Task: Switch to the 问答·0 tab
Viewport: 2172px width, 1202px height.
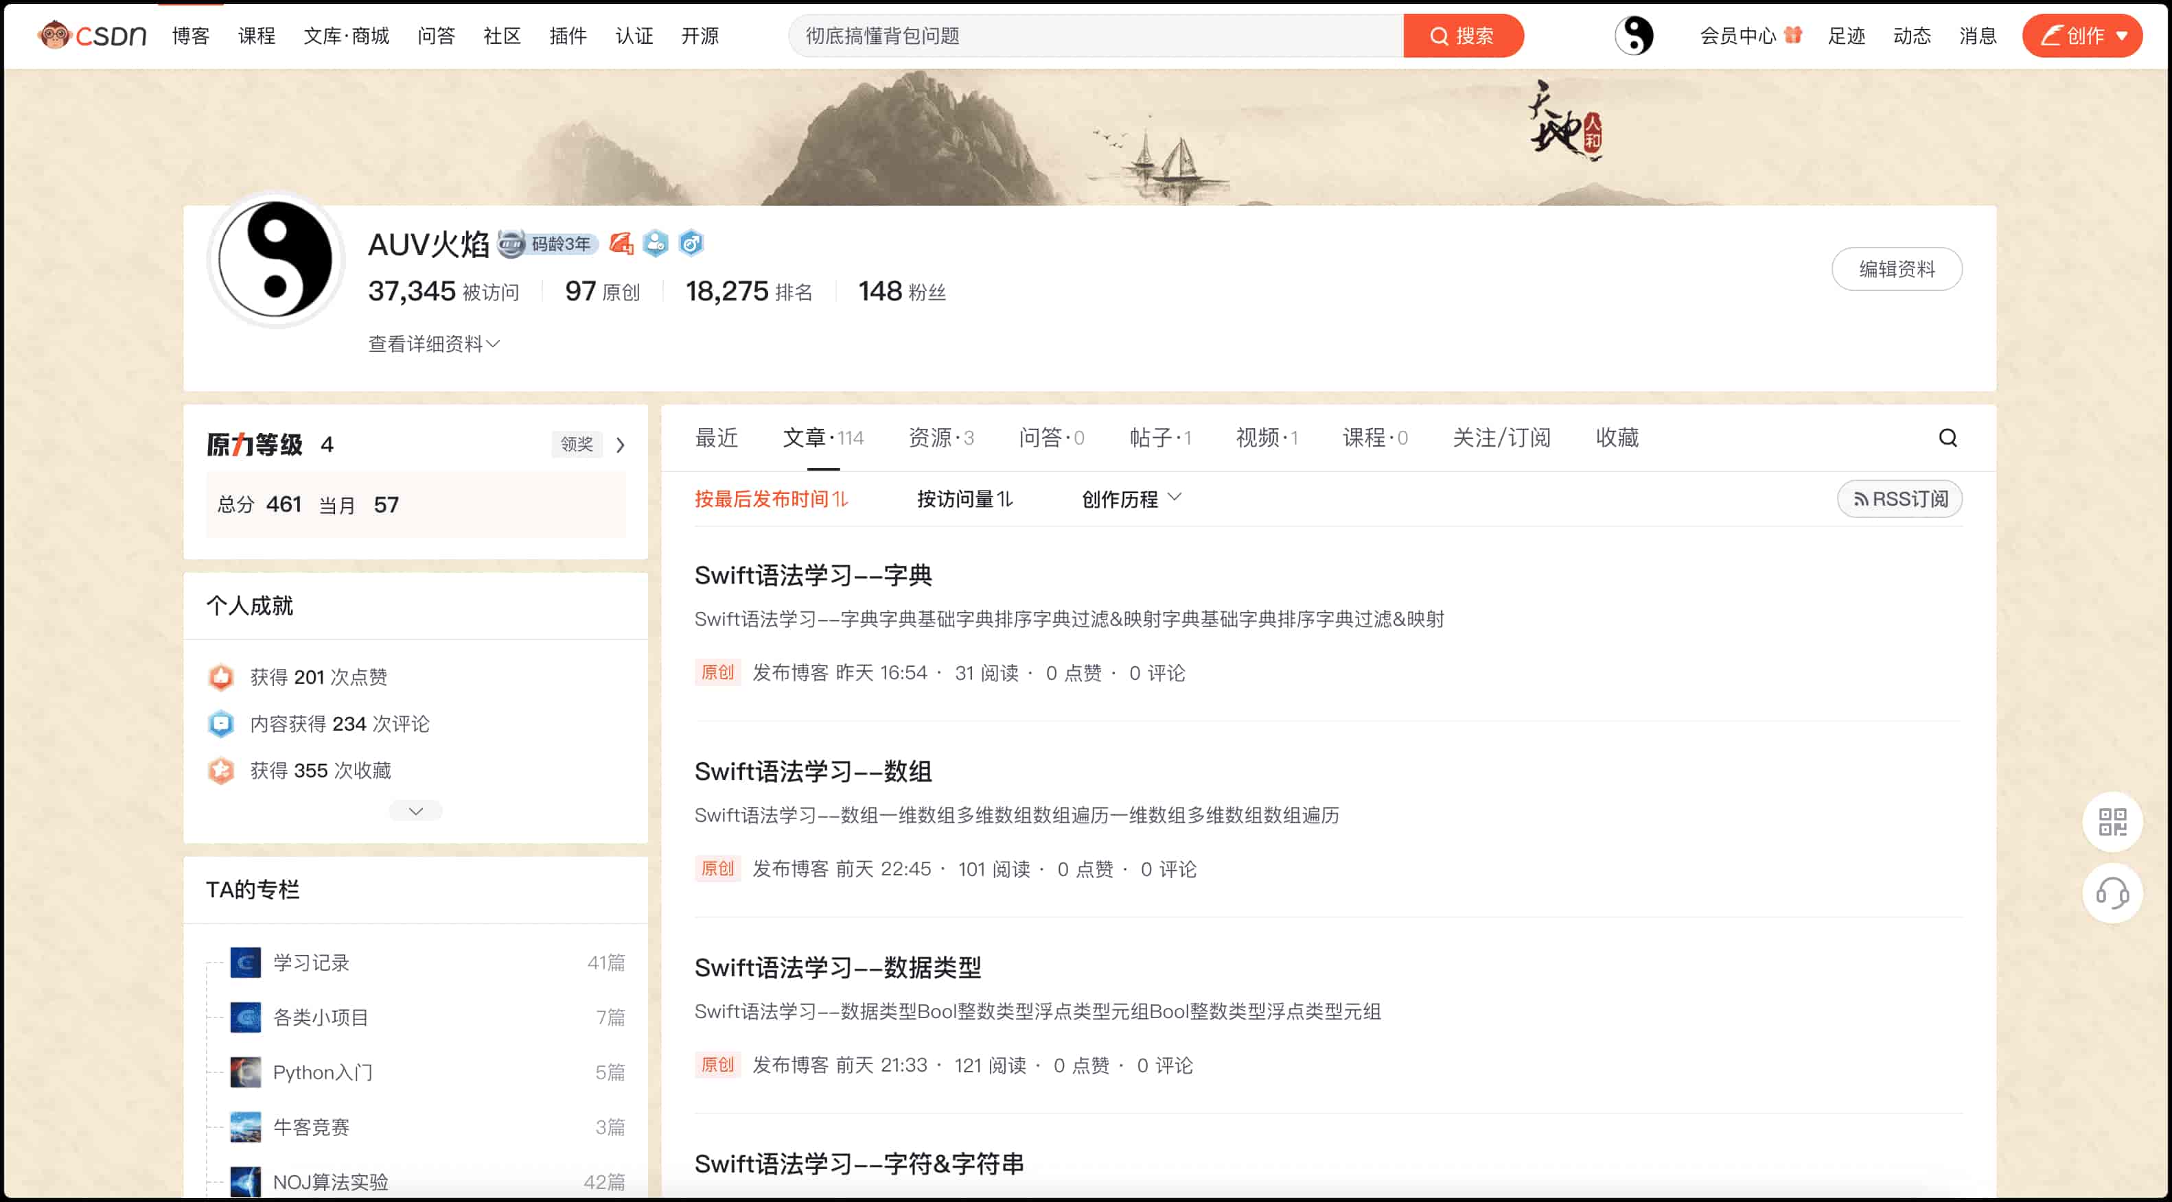Action: pos(1052,438)
